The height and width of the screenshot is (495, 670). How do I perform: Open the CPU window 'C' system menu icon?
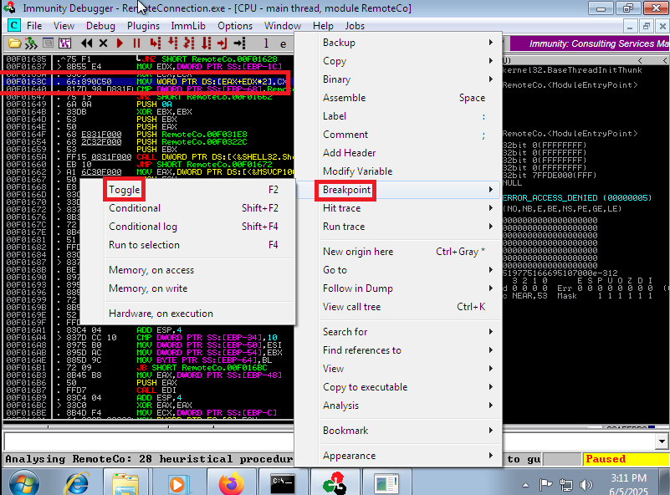point(13,26)
